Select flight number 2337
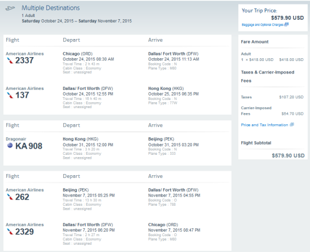 tap(24, 60)
